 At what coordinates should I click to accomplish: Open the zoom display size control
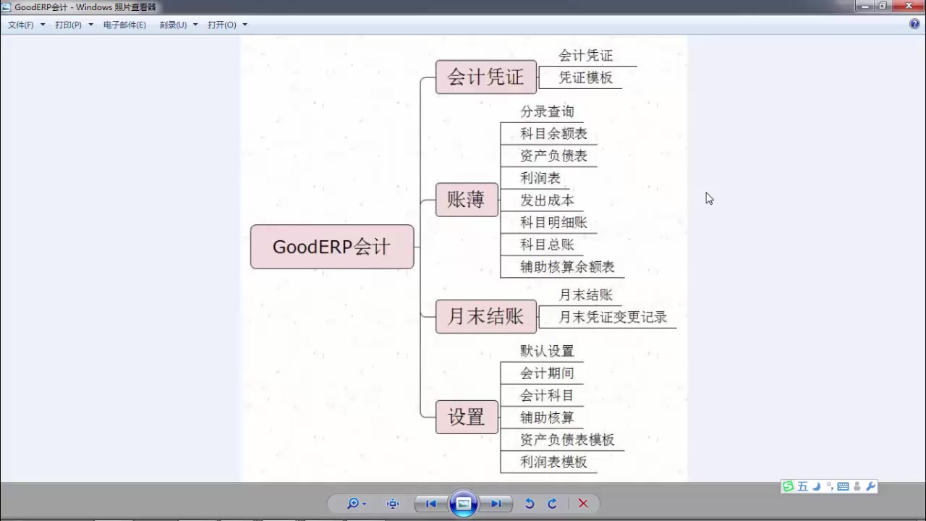tap(357, 504)
